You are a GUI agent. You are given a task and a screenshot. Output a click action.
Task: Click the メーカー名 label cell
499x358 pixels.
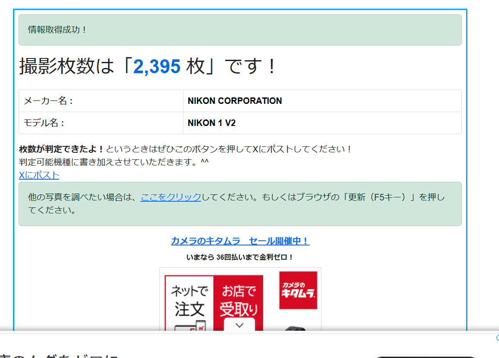101,101
